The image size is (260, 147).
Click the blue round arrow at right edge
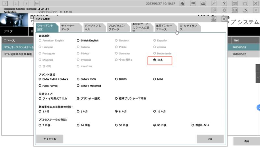tap(258, 108)
